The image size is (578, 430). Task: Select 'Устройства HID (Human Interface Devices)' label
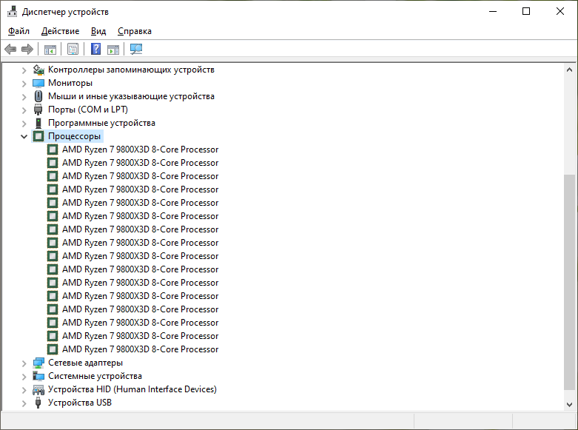(132, 389)
